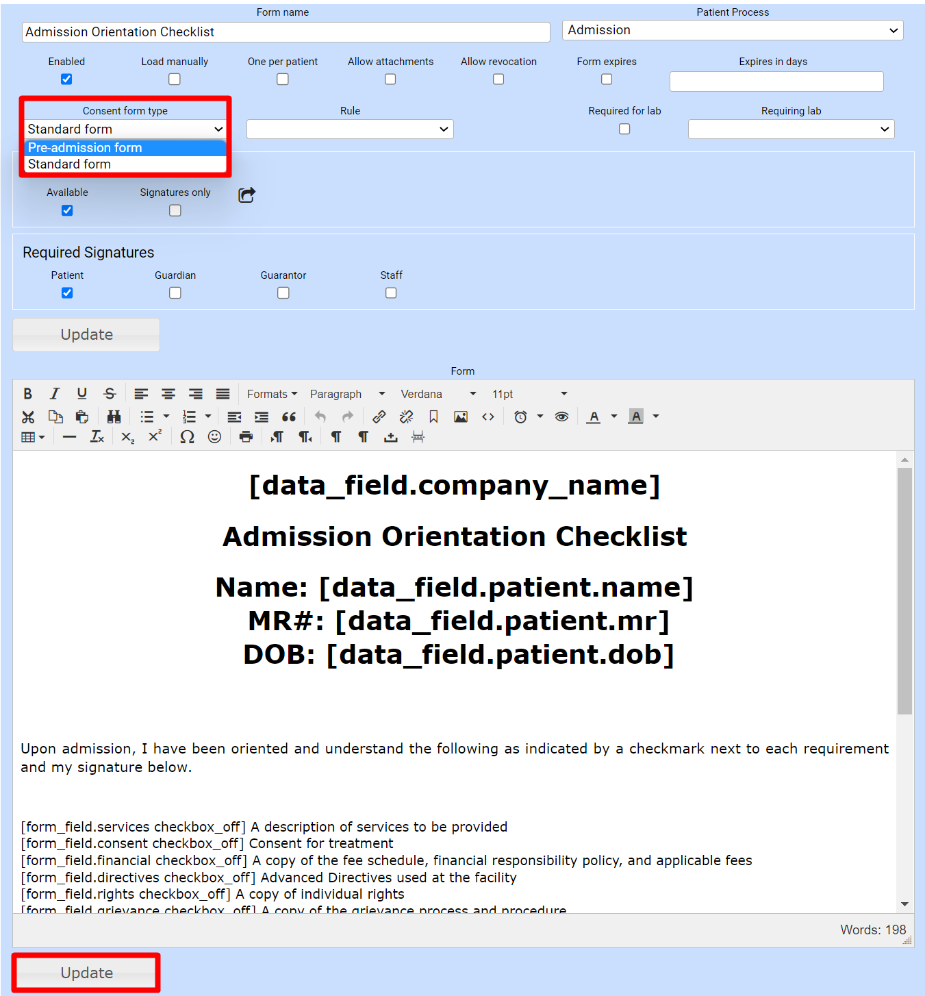The height and width of the screenshot is (996, 925).
Task: Select Pre-admission form from the dropdown
Action: [84, 147]
